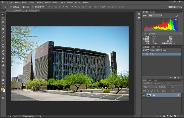The width and height of the screenshot is (184, 118).
Task: Refresh the histogram with the circular arrows icon
Action: [x=177, y=16]
